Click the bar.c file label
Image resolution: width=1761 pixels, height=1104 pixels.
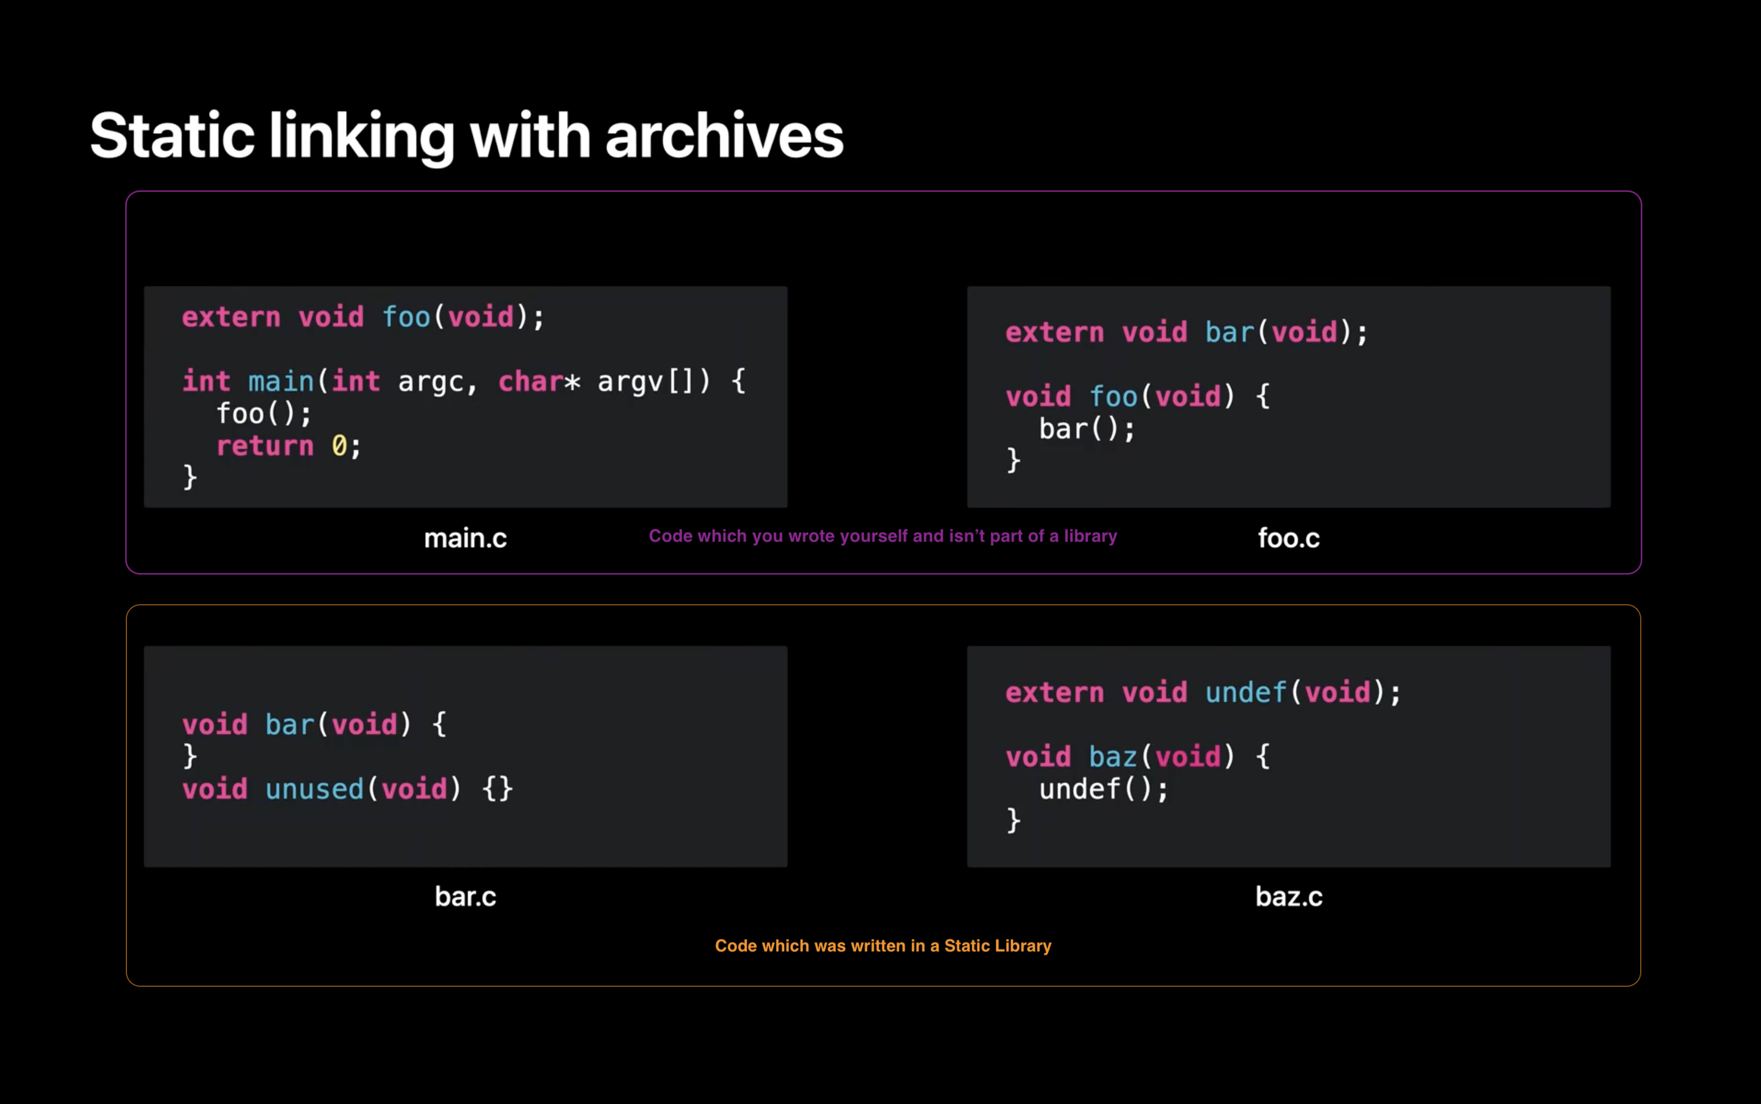tap(465, 896)
